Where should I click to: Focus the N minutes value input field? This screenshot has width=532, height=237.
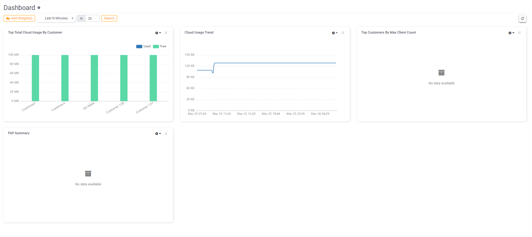[92, 18]
